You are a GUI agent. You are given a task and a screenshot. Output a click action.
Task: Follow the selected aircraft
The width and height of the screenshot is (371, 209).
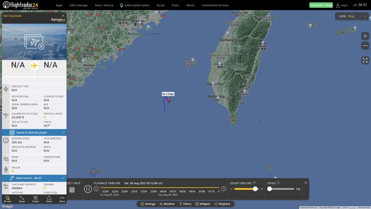pyautogui.click(x=35, y=199)
